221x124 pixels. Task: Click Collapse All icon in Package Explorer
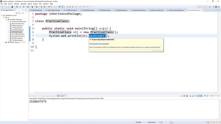17,13
